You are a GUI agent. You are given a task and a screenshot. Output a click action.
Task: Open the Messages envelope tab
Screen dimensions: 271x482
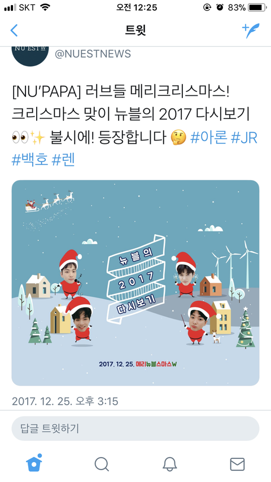(237, 464)
